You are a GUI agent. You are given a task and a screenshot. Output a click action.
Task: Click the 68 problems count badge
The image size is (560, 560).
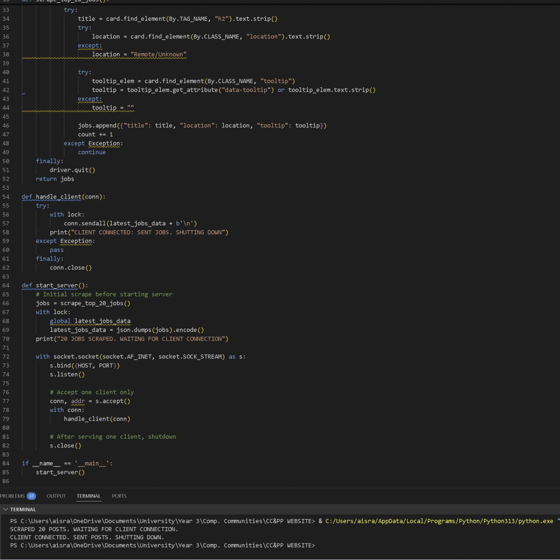[x=31, y=495]
